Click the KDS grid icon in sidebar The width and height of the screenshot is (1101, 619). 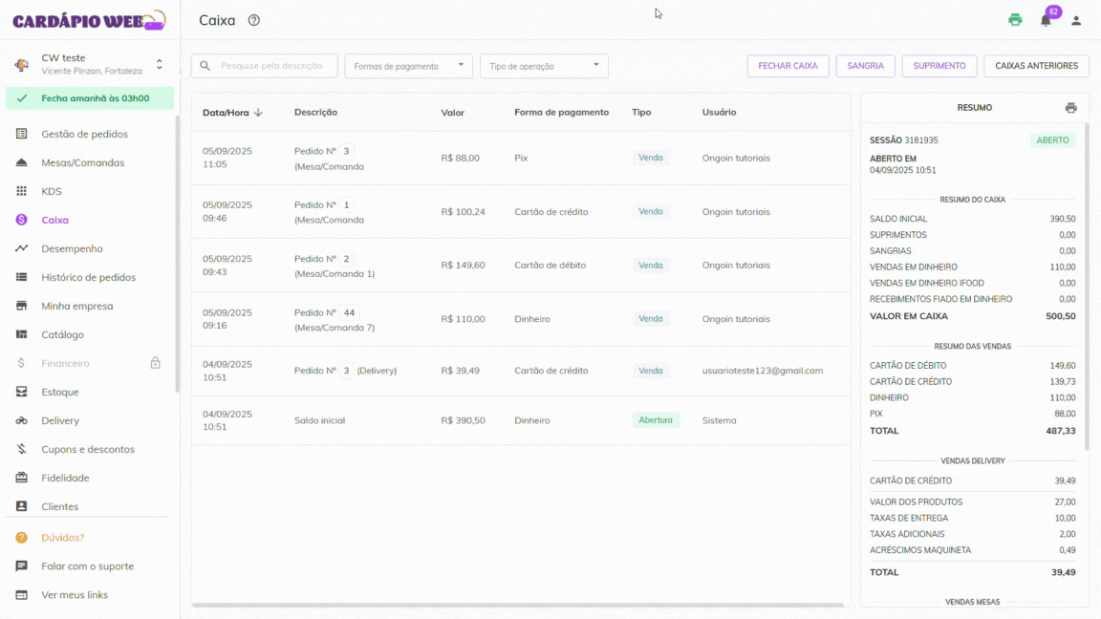[21, 191]
